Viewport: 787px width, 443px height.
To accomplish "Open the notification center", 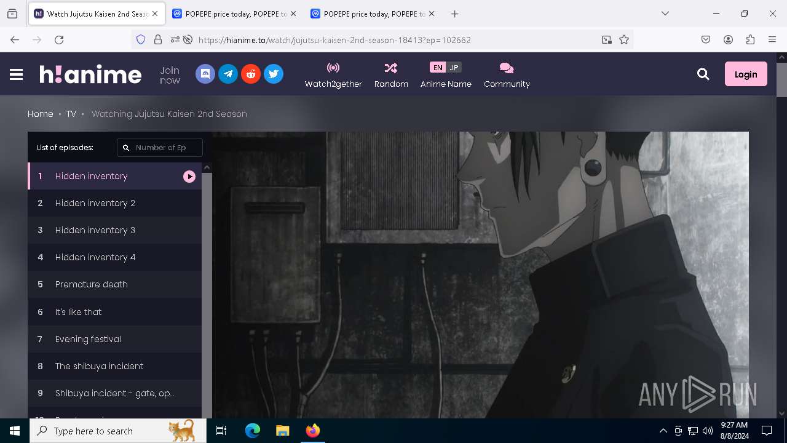I will tap(767, 431).
